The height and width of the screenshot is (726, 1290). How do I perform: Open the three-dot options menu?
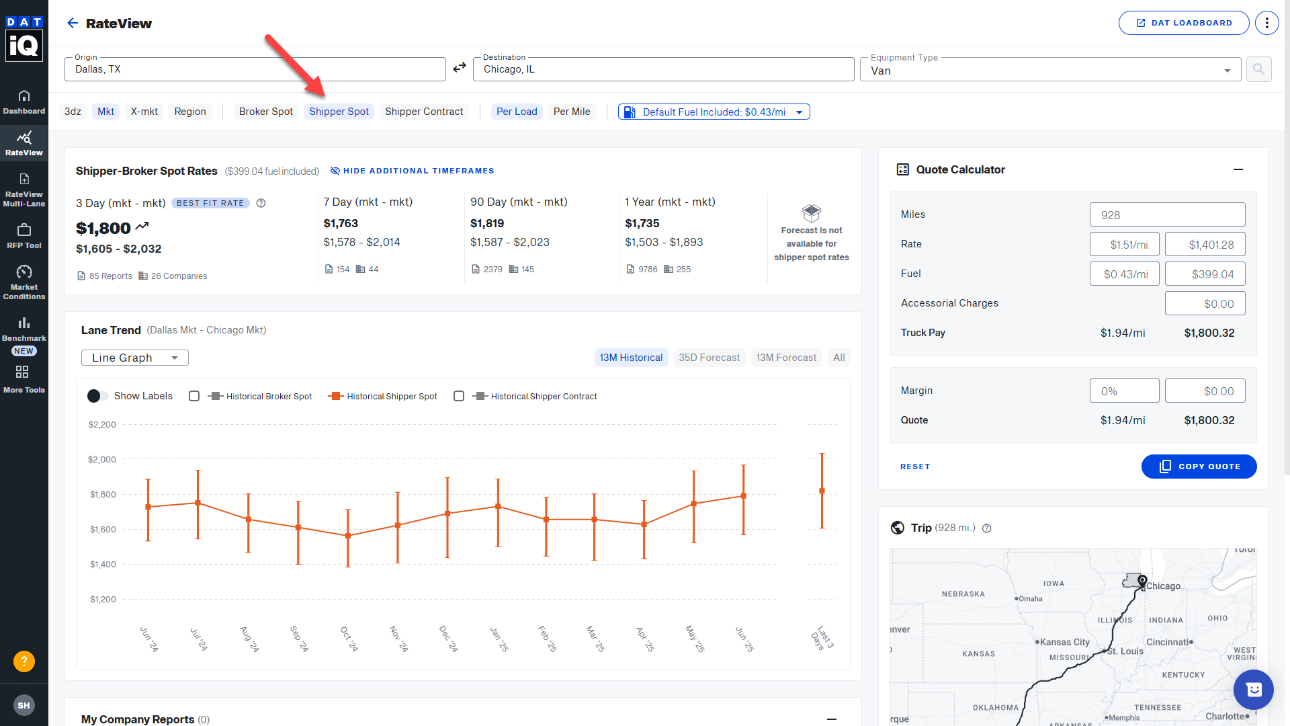(1267, 23)
